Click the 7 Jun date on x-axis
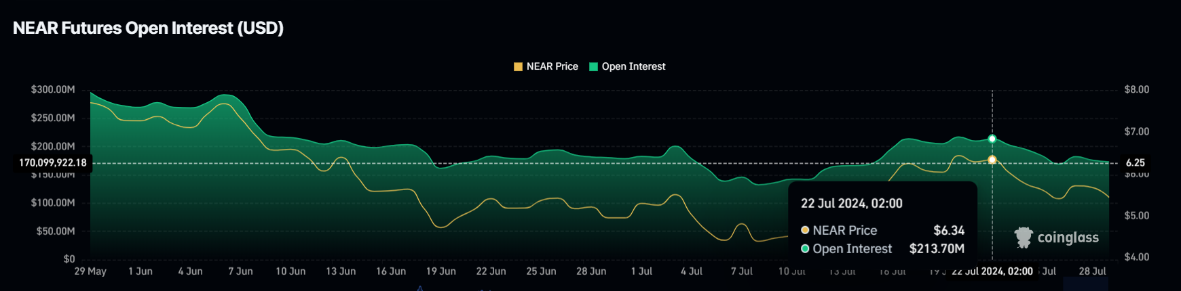The height and width of the screenshot is (291, 1181). (240, 271)
